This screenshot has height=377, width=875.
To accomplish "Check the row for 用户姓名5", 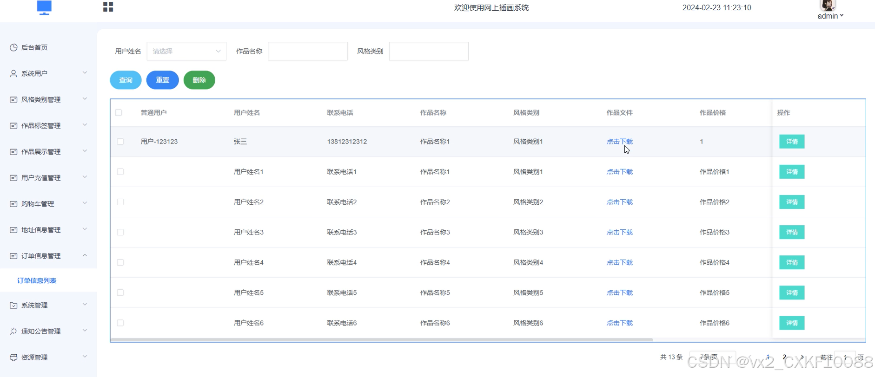I will [x=120, y=292].
